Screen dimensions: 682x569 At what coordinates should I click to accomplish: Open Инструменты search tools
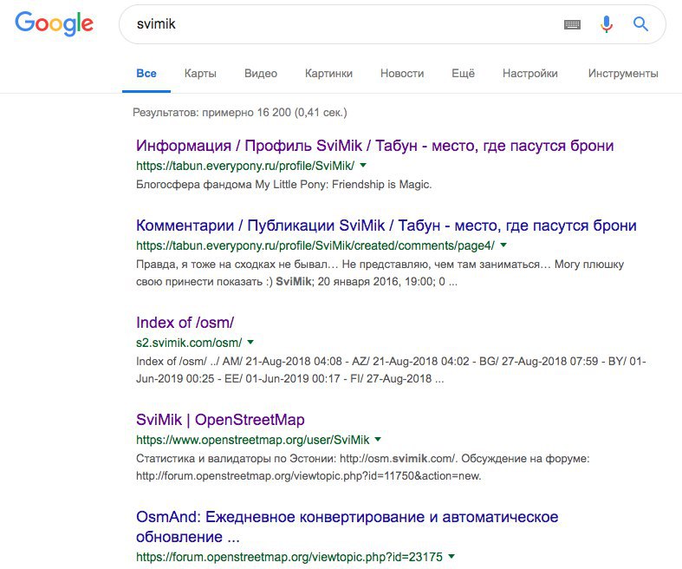pos(623,73)
